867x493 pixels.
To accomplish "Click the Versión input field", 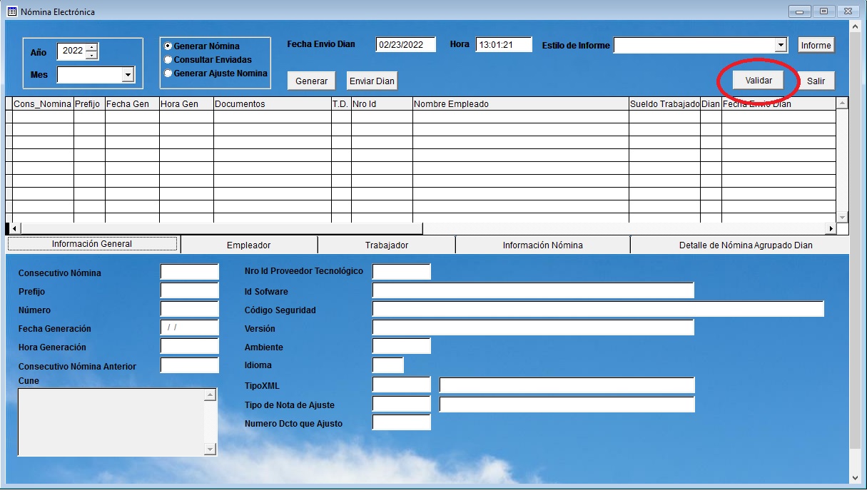I will 533,327.
